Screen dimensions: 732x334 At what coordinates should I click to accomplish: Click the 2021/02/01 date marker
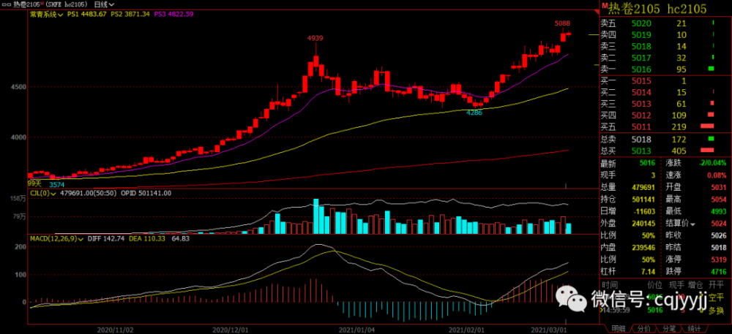465,329
